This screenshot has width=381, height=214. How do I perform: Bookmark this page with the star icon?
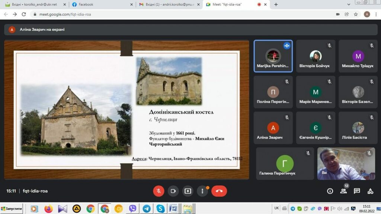point(356,14)
